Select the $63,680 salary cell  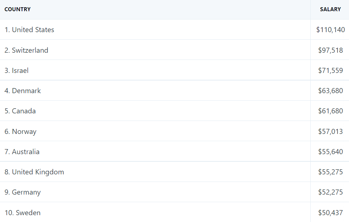tap(331, 91)
